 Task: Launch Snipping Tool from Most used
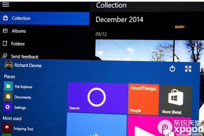pos(23,129)
